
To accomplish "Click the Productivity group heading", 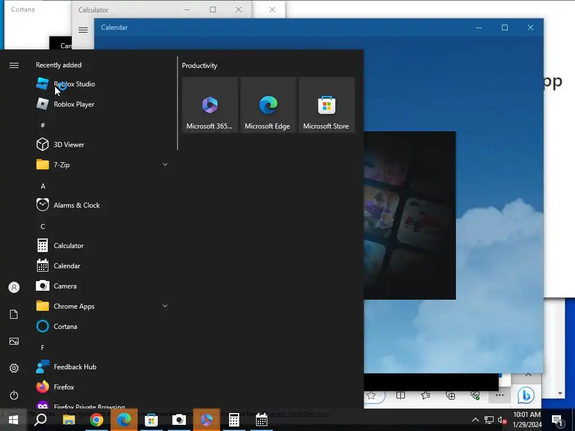I will 199,66.
